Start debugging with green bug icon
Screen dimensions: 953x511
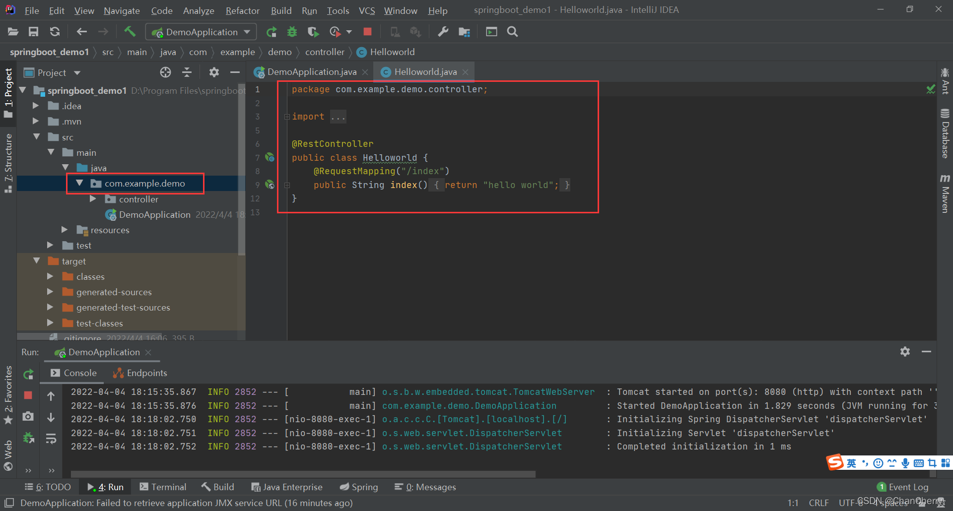[x=292, y=32]
